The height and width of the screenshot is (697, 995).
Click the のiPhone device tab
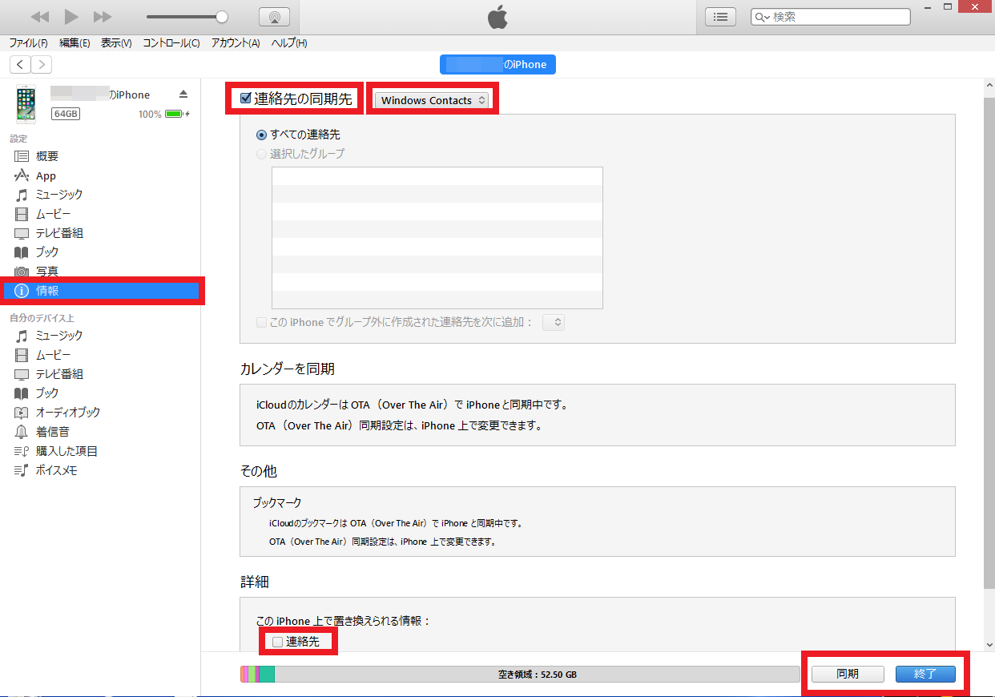pyautogui.click(x=497, y=65)
